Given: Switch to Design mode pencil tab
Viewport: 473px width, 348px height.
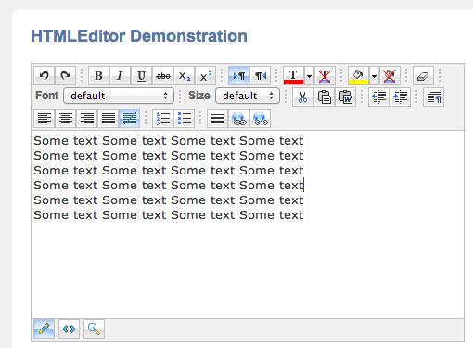Looking at the screenshot, I should point(44,329).
